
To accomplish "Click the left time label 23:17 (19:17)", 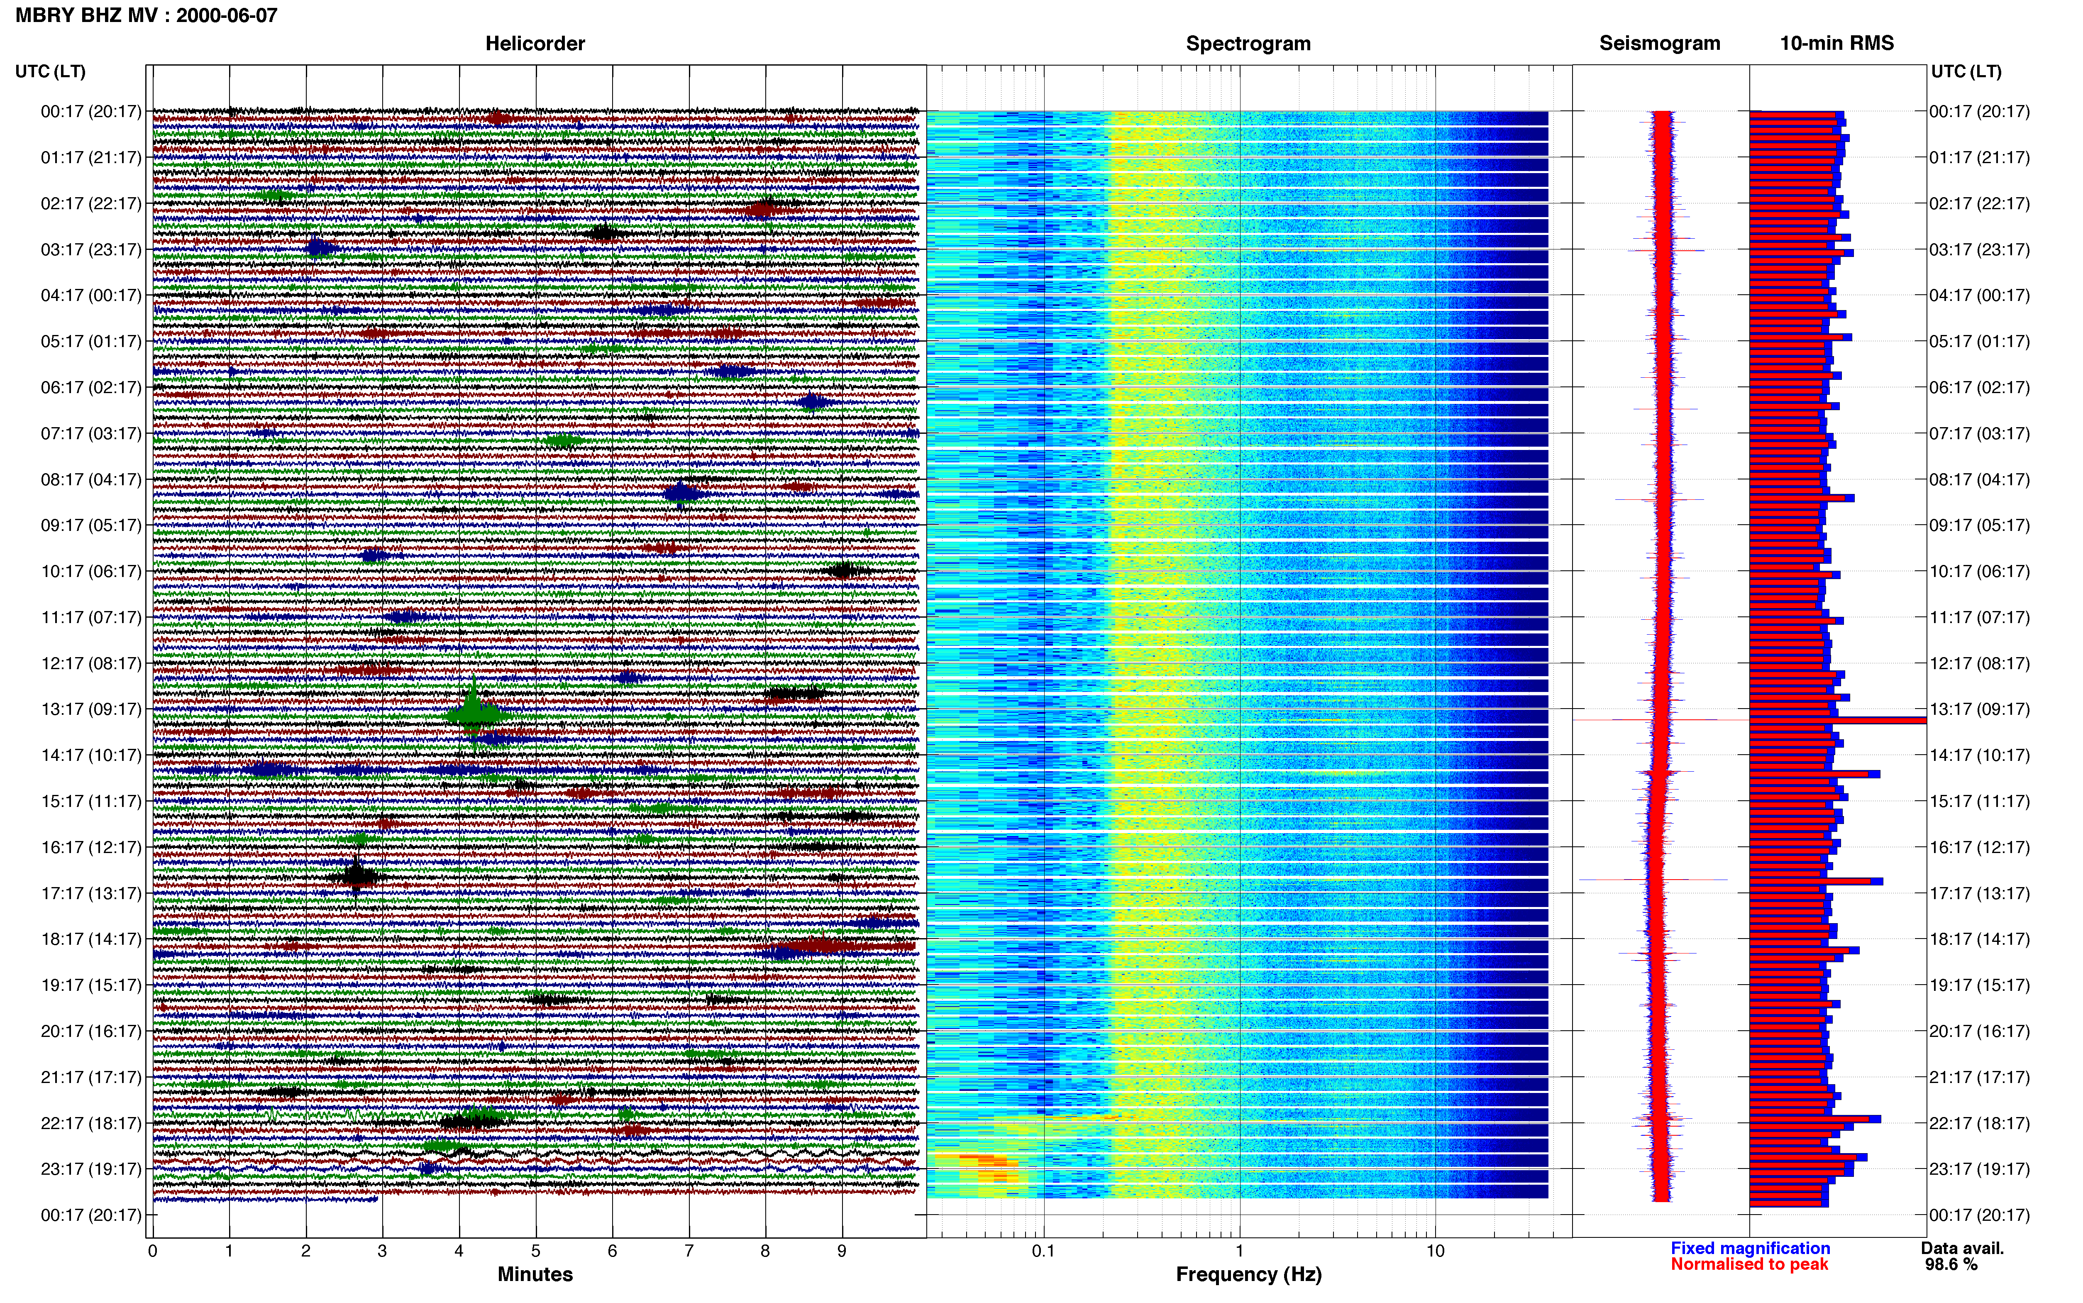I will point(91,1169).
